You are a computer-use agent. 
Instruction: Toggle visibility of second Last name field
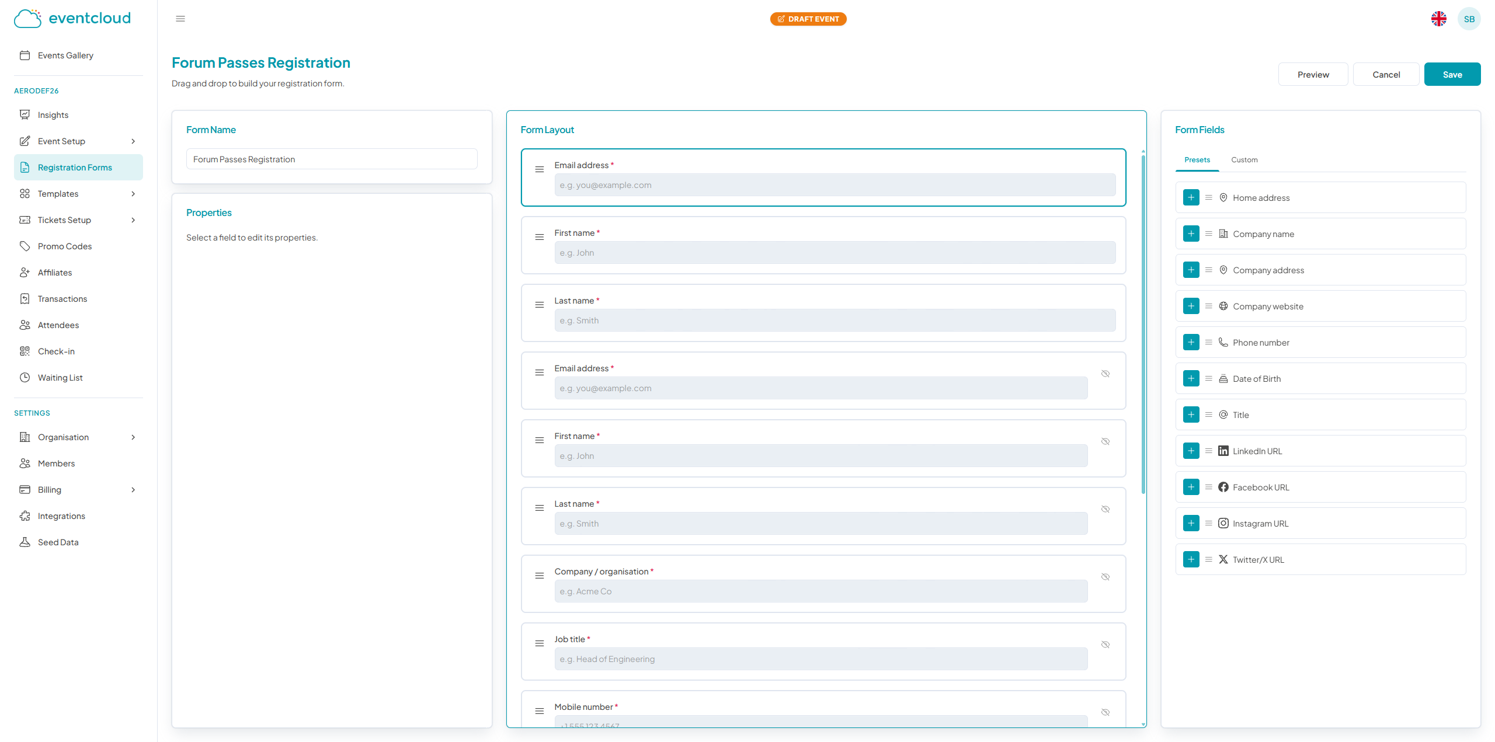pos(1105,509)
